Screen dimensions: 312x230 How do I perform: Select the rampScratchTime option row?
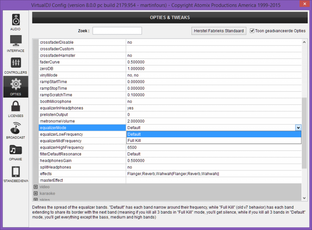170,95
